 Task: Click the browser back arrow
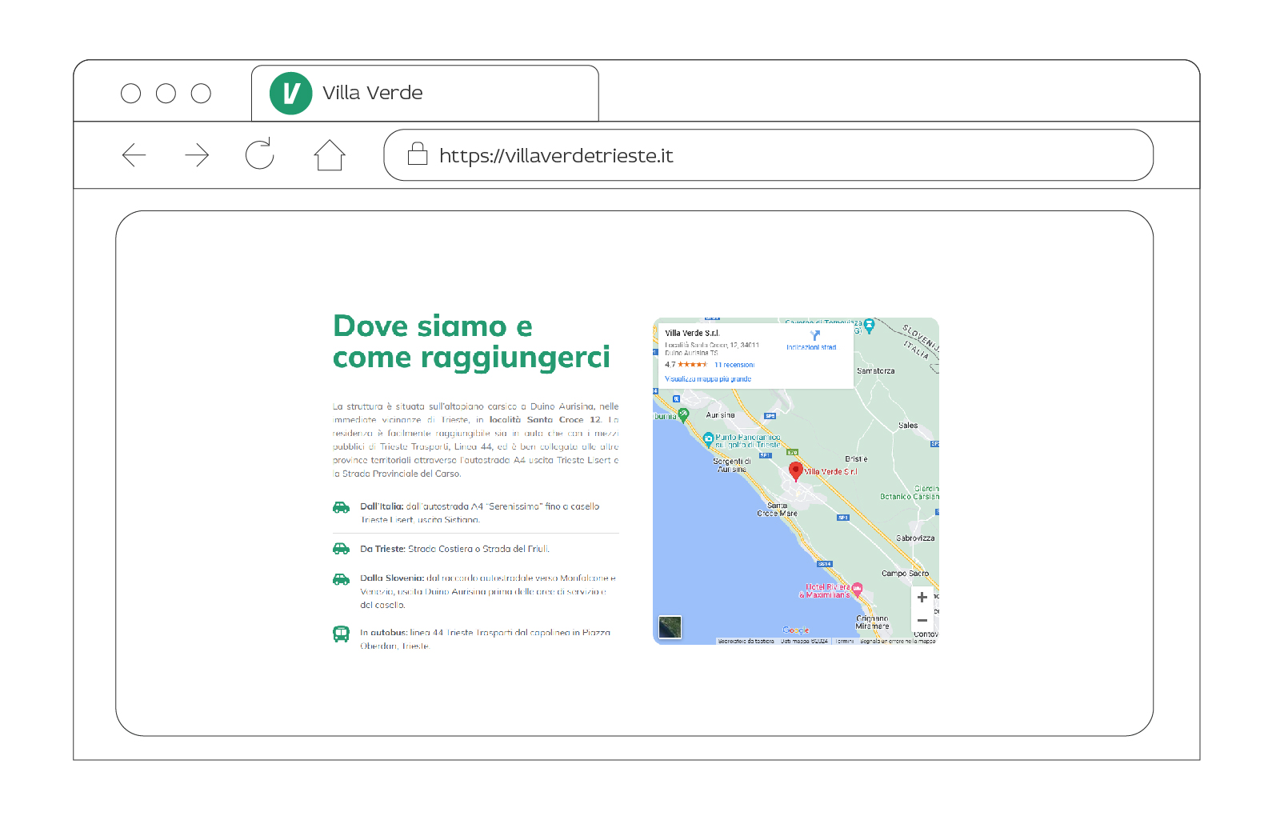click(134, 155)
